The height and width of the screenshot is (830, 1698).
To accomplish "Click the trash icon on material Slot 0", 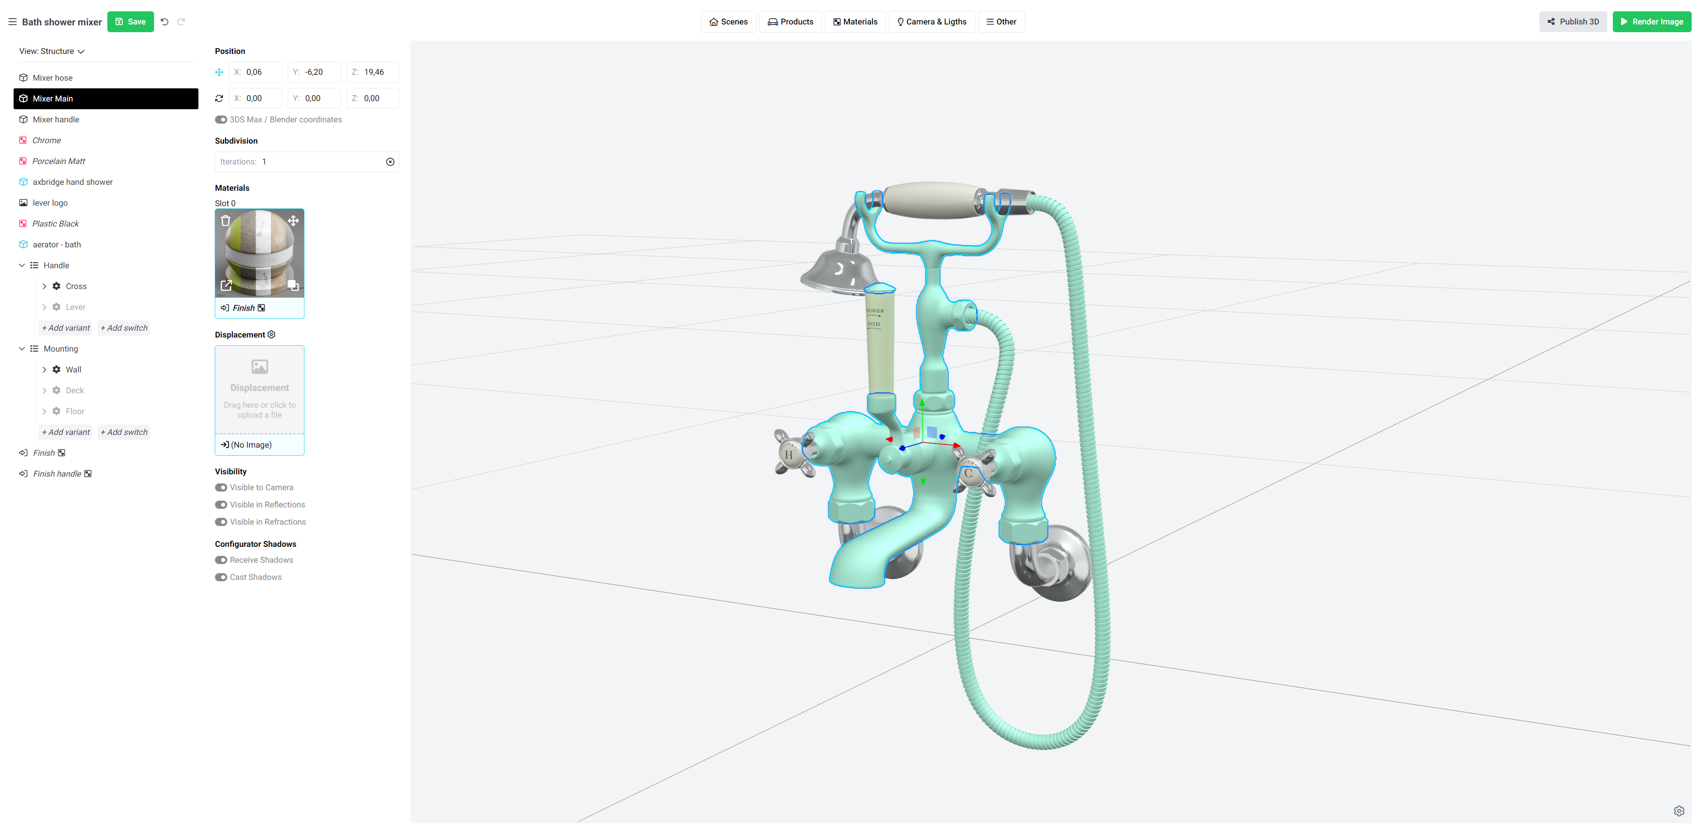I will [x=226, y=221].
